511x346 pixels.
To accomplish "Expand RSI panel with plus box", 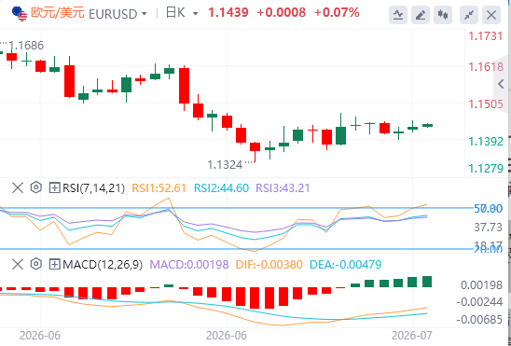I will (x=54, y=188).
